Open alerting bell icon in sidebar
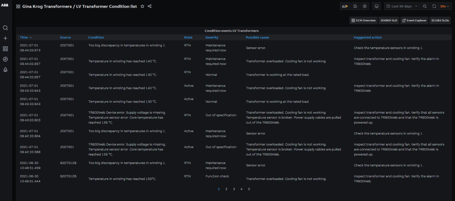 coord(5,70)
